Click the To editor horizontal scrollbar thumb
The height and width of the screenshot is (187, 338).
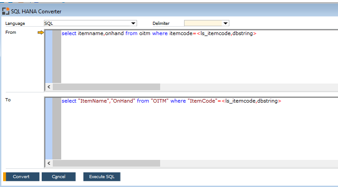(x=106, y=163)
